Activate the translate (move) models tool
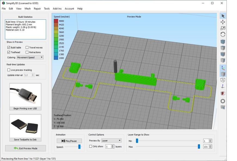The width and height of the screenshot is (237, 161). pos(223,22)
